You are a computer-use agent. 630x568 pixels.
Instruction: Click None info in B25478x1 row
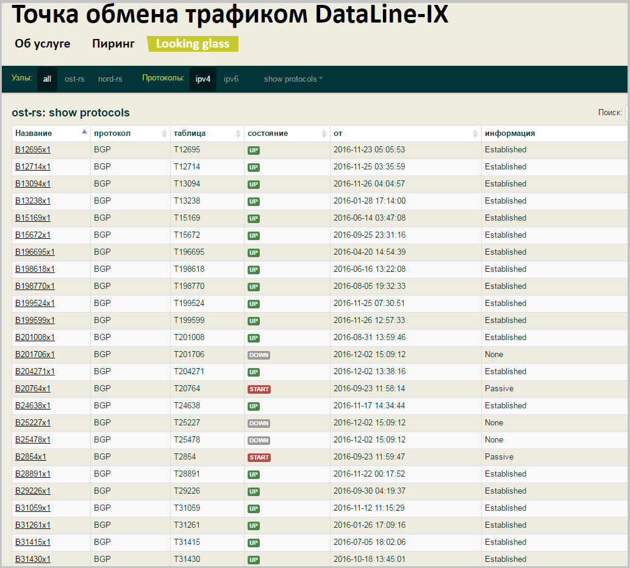(494, 439)
